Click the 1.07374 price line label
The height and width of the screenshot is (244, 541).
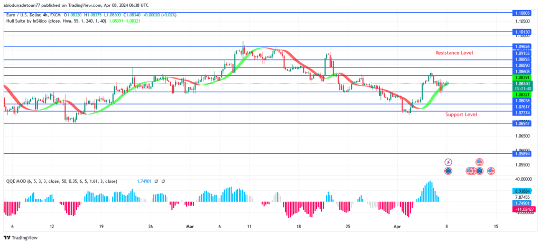(523, 113)
